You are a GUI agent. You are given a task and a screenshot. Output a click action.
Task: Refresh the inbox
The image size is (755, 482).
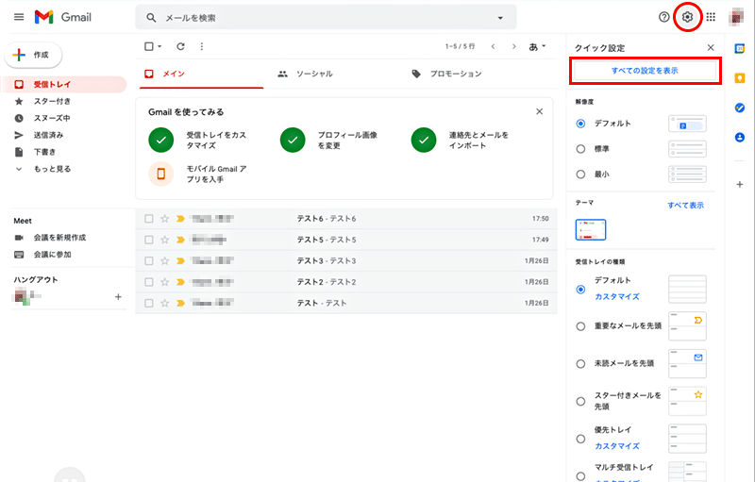point(180,46)
